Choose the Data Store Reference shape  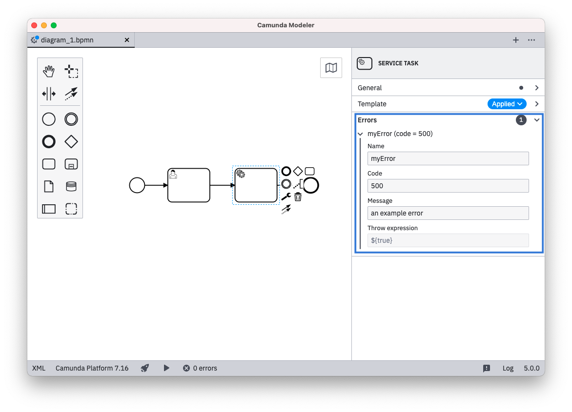tap(71, 187)
